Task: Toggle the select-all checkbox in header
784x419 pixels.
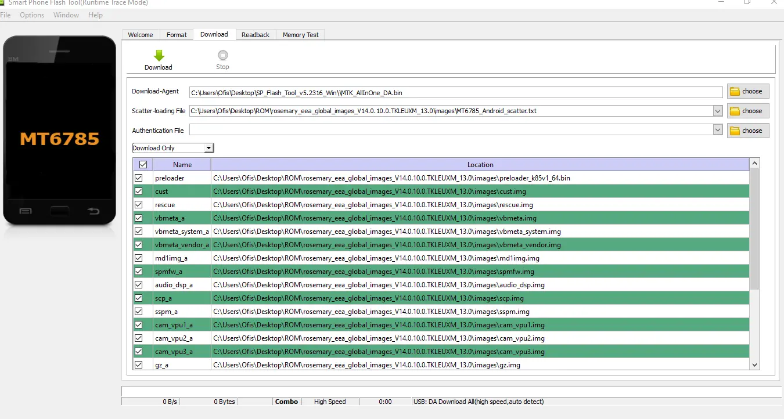Action: pyautogui.click(x=143, y=165)
